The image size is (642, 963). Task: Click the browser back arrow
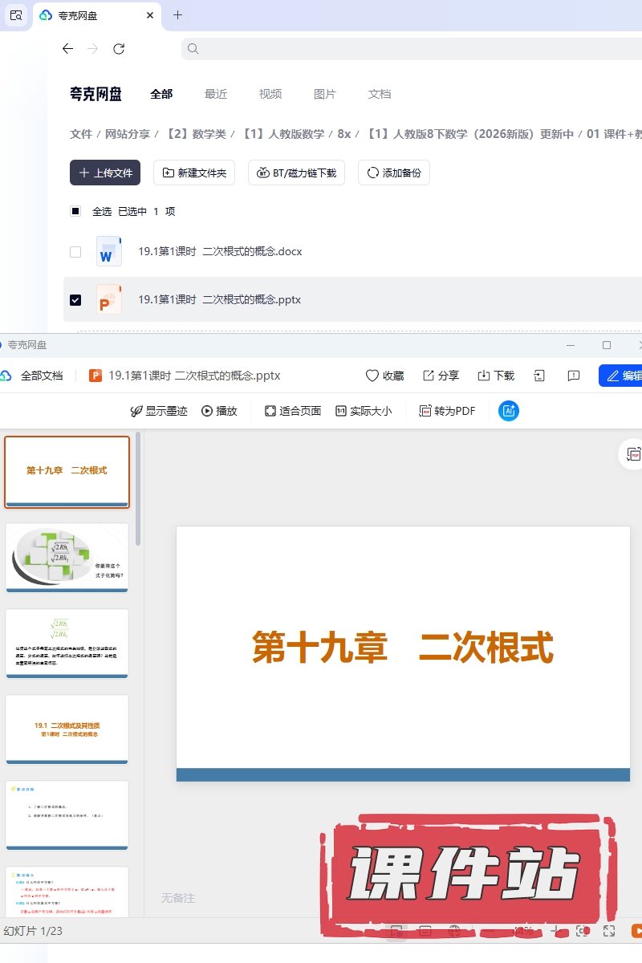67,49
